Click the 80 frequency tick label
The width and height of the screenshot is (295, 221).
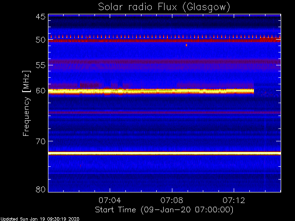tap(41, 189)
